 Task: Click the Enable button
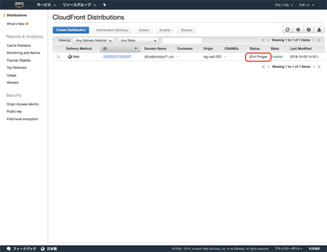165,30
